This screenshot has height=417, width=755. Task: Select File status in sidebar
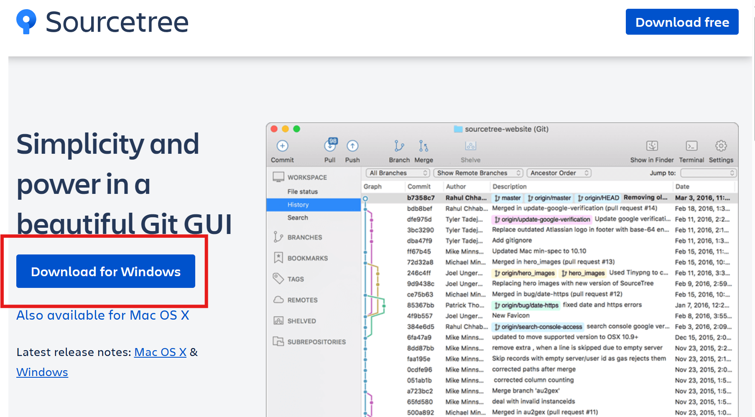point(302,191)
